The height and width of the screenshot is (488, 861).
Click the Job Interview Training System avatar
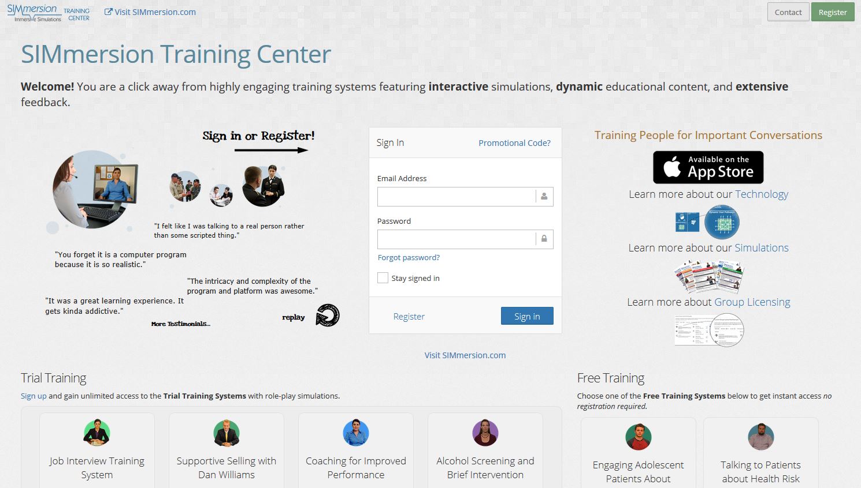point(97,433)
